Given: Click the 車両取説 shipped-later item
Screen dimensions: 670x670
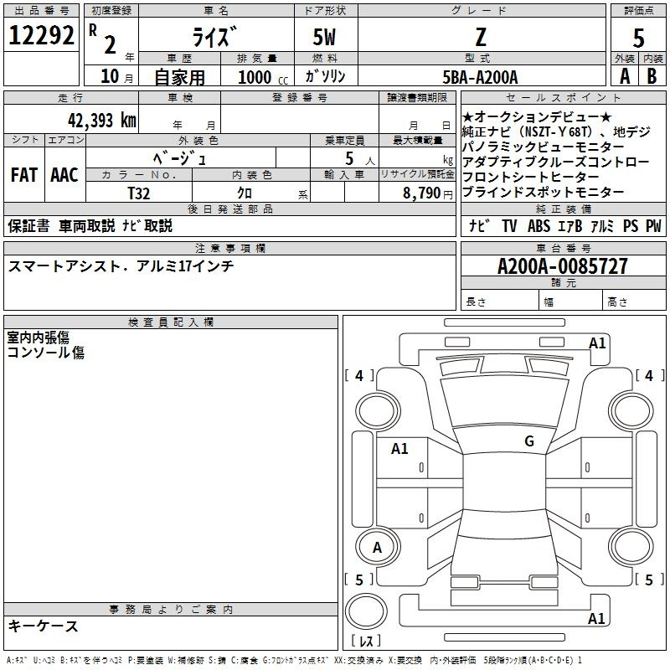Looking at the screenshot, I should point(87,225).
